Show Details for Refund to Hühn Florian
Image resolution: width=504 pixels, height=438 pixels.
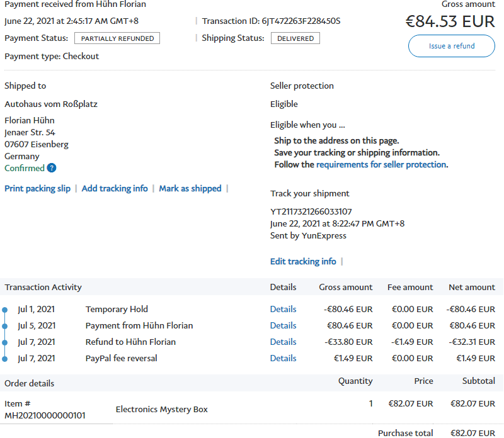pyautogui.click(x=283, y=342)
